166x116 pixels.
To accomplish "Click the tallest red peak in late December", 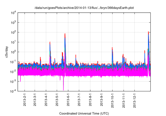I will coord(148,32).
